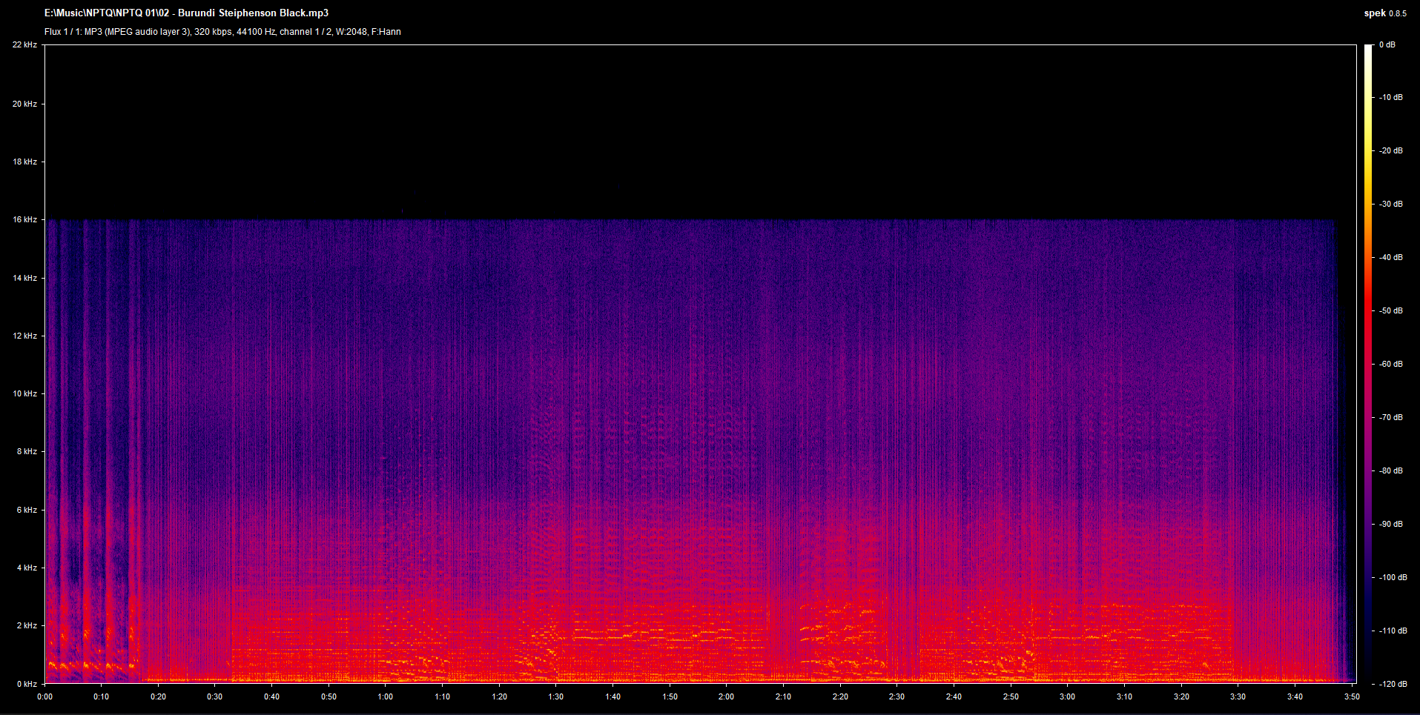Image resolution: width=1420 pixels, height=715 pixels.
Task: Click the 0 kHz frequency axis label
Action: (27, 684)
